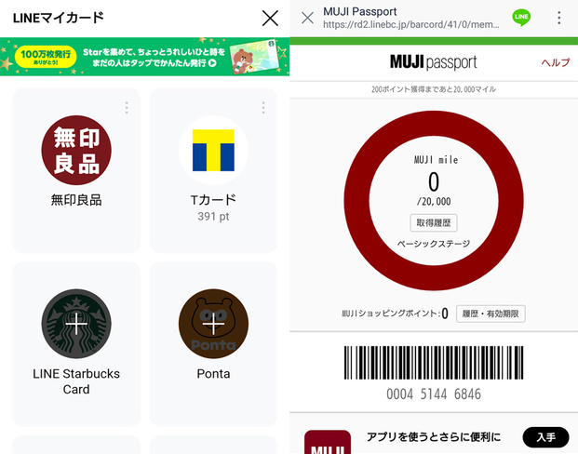Tap the MUJI Passport page title
Viewport: 578px width, 454px height.
click(360, 11)
